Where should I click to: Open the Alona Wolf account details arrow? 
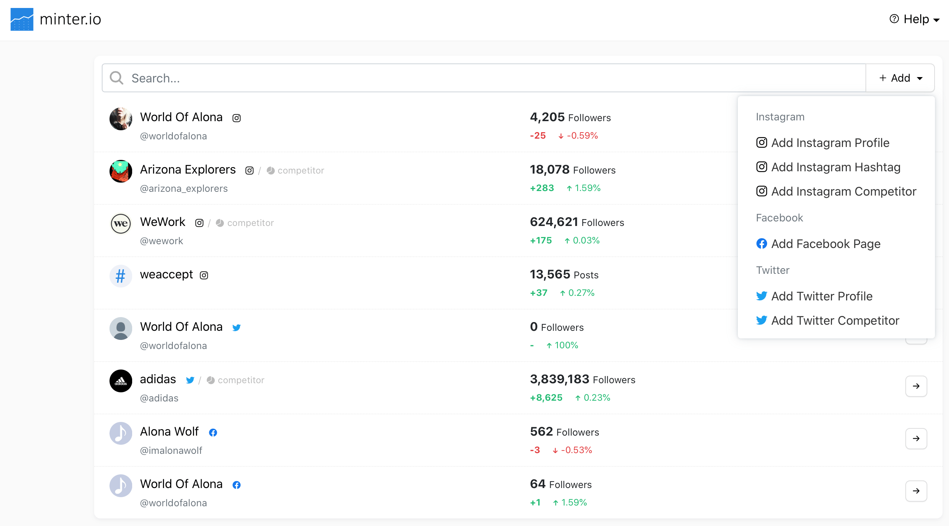[916, 439]
